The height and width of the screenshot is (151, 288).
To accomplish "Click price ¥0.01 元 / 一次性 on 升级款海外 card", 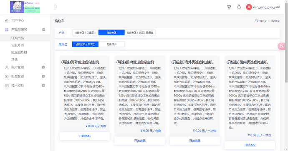I will coord(205,131).
